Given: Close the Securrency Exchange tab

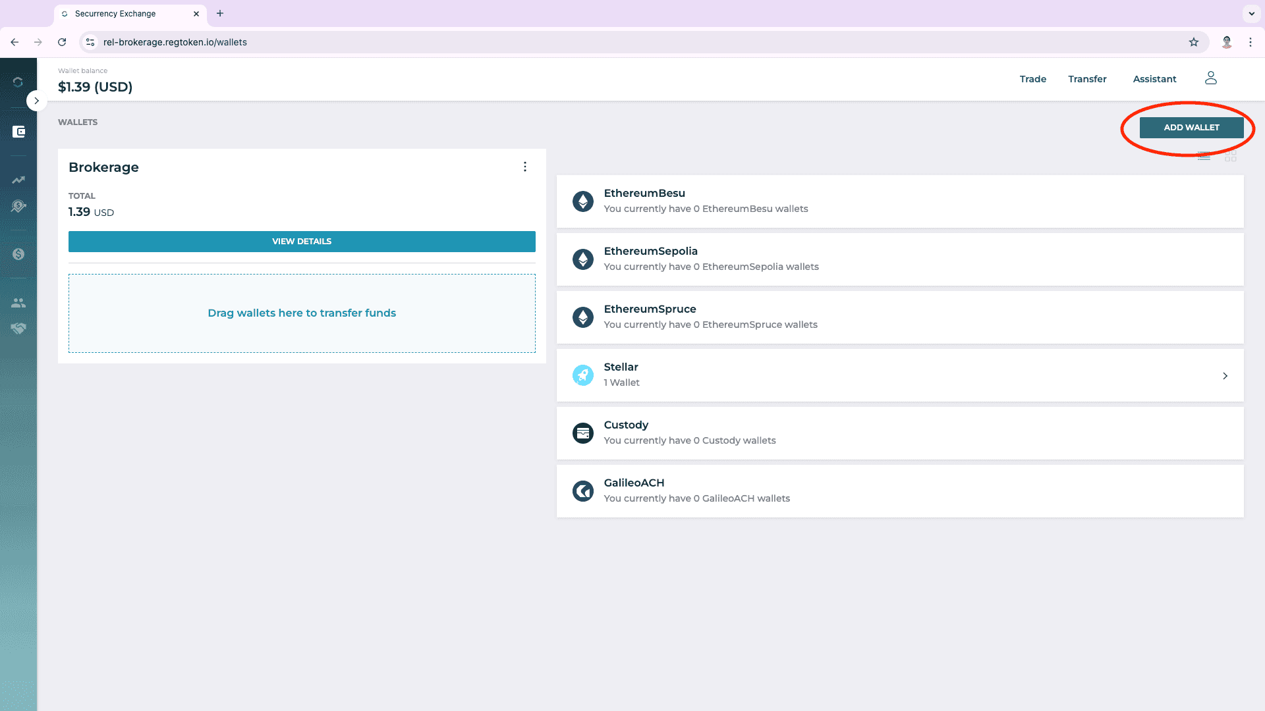Looking at the screenshot, I should point(196,14).
